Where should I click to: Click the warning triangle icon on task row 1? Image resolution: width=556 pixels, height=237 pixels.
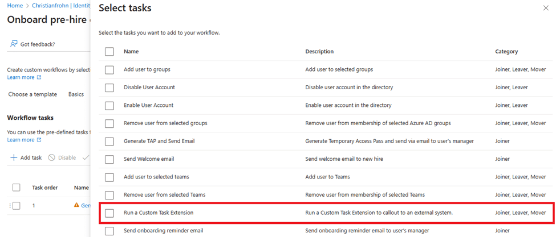pyautogui.click(x=76, y=206)
